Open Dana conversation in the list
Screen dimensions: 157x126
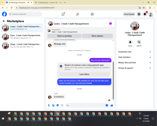(x=22, y=37)
